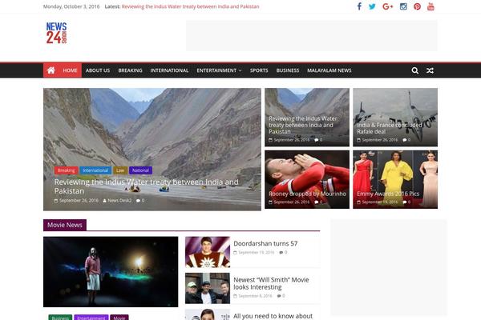Open the small Indus Water treaty thumbnail
This screenshot has height=320, width=481.
(x=307, y=118)
